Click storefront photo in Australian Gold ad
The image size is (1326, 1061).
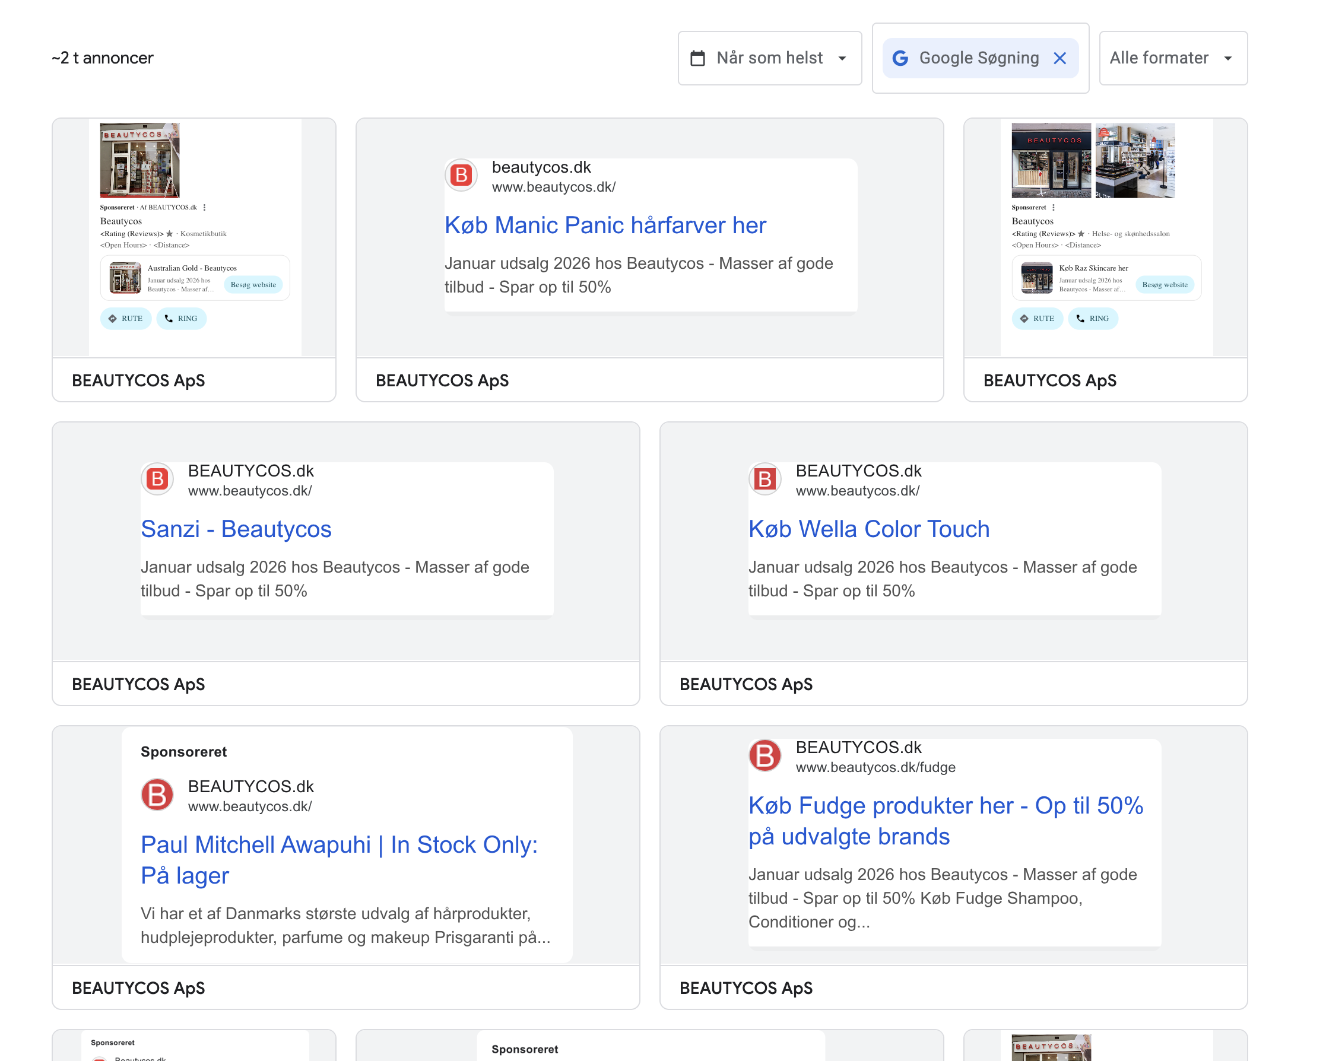click(x=139, y=160)
